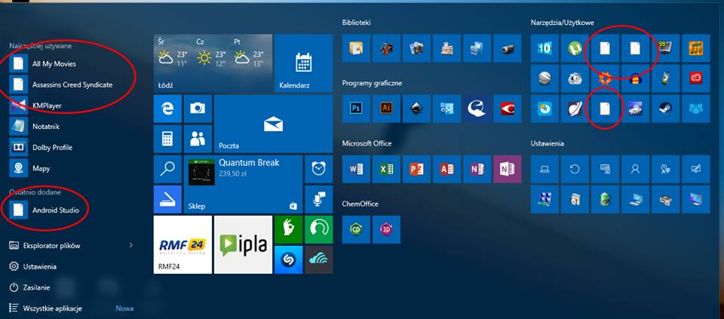Launch Adobe Photoshop tile
The height and width of the screenshot is (319, 724).
pos(356,109)
